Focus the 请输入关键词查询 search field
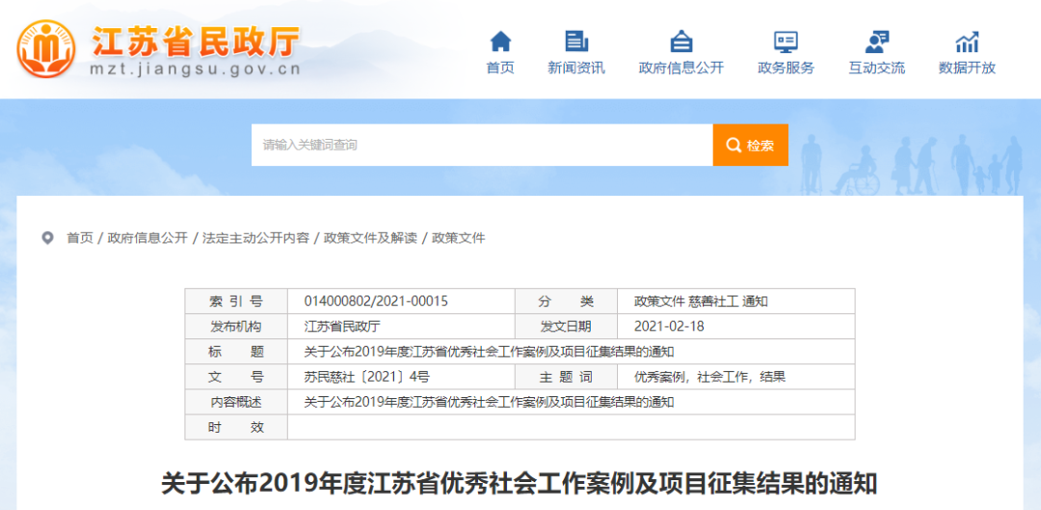 [482, 145]
